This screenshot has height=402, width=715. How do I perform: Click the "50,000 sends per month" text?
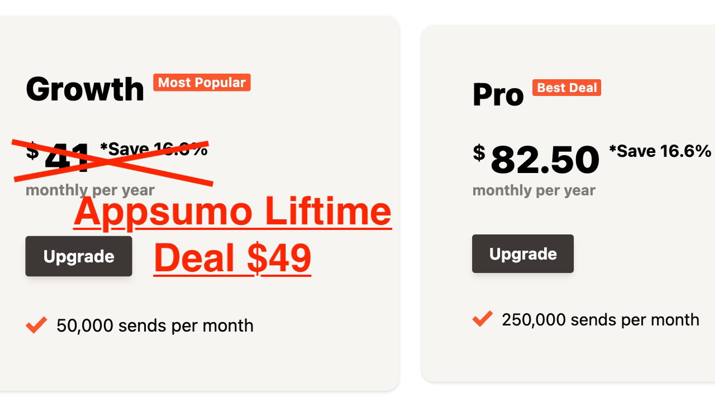click(x=155, y=326)
